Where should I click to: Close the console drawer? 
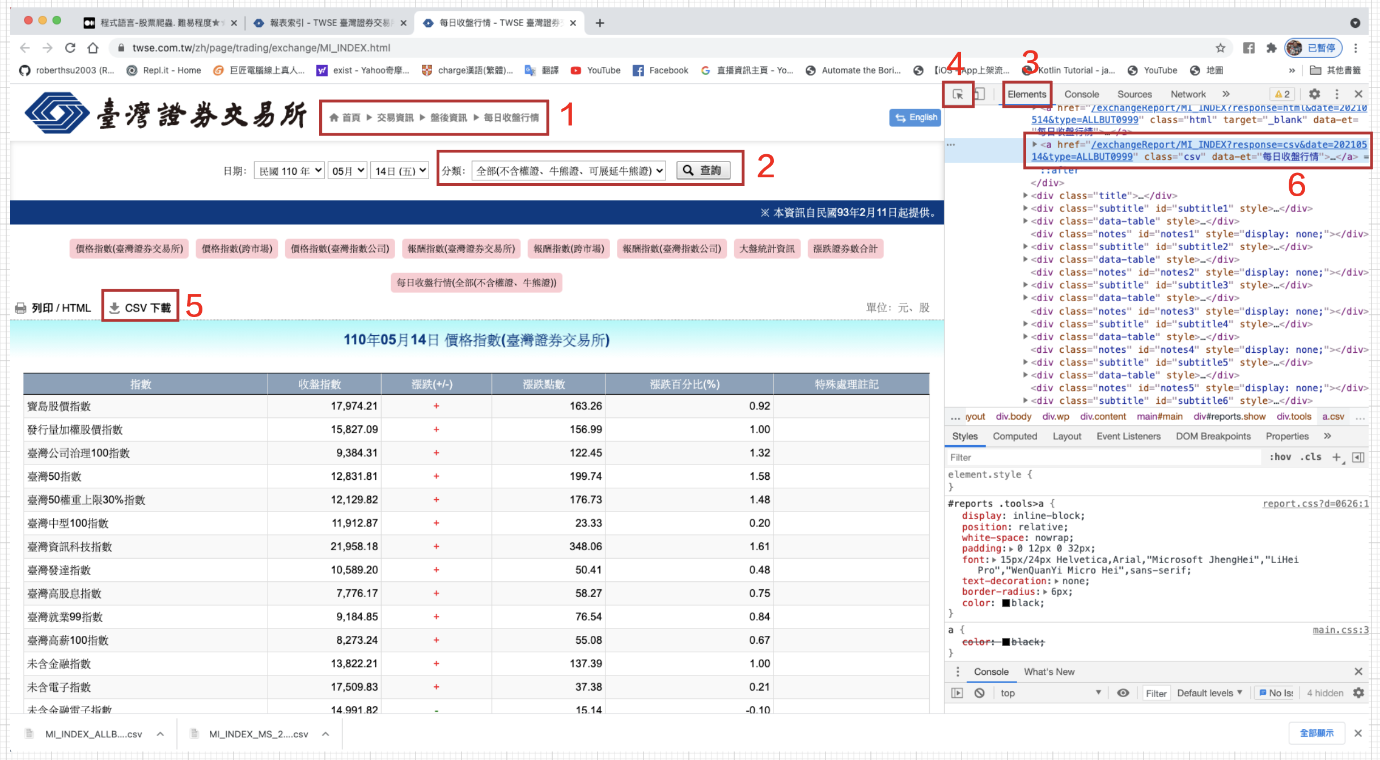click(x=1358, y=672)
